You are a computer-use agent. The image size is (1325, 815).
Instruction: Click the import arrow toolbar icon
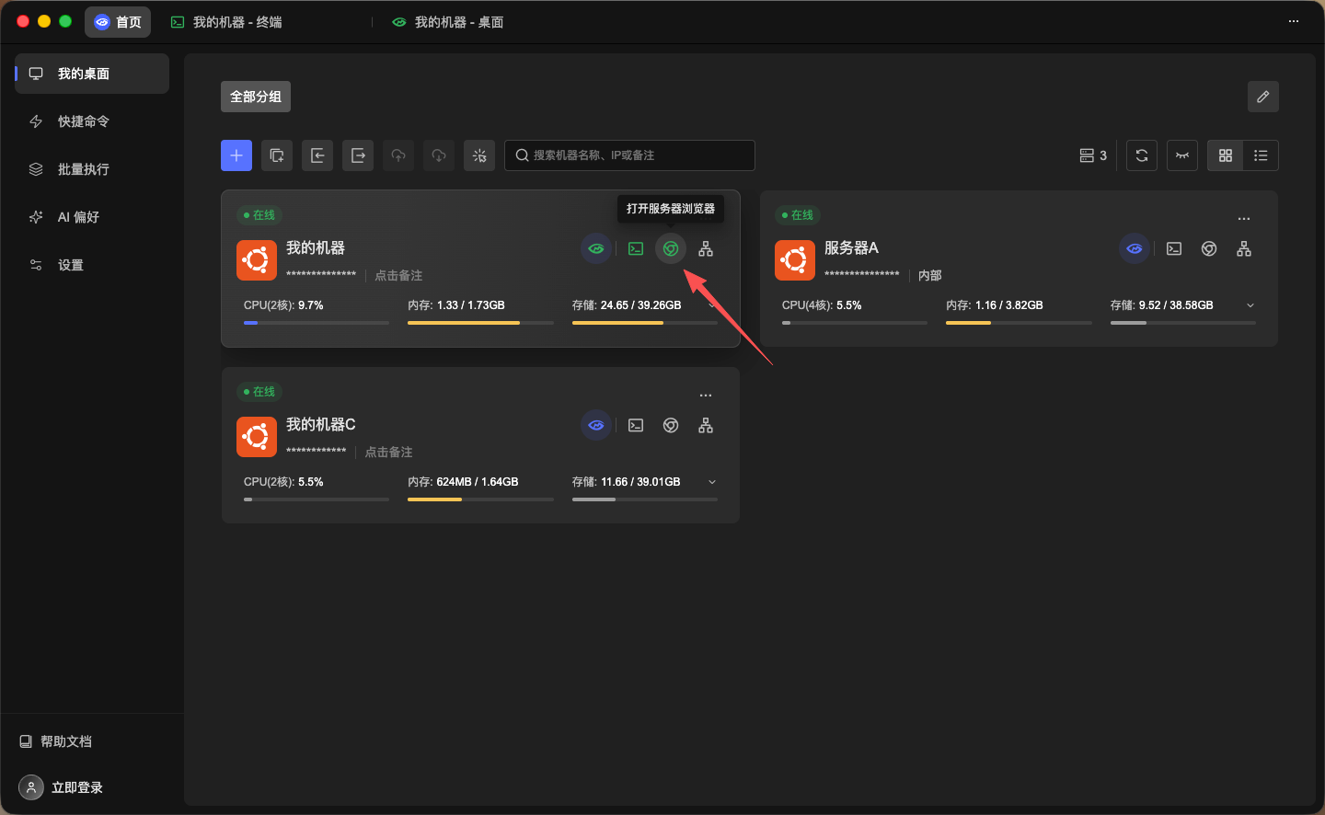pos(317,155)
